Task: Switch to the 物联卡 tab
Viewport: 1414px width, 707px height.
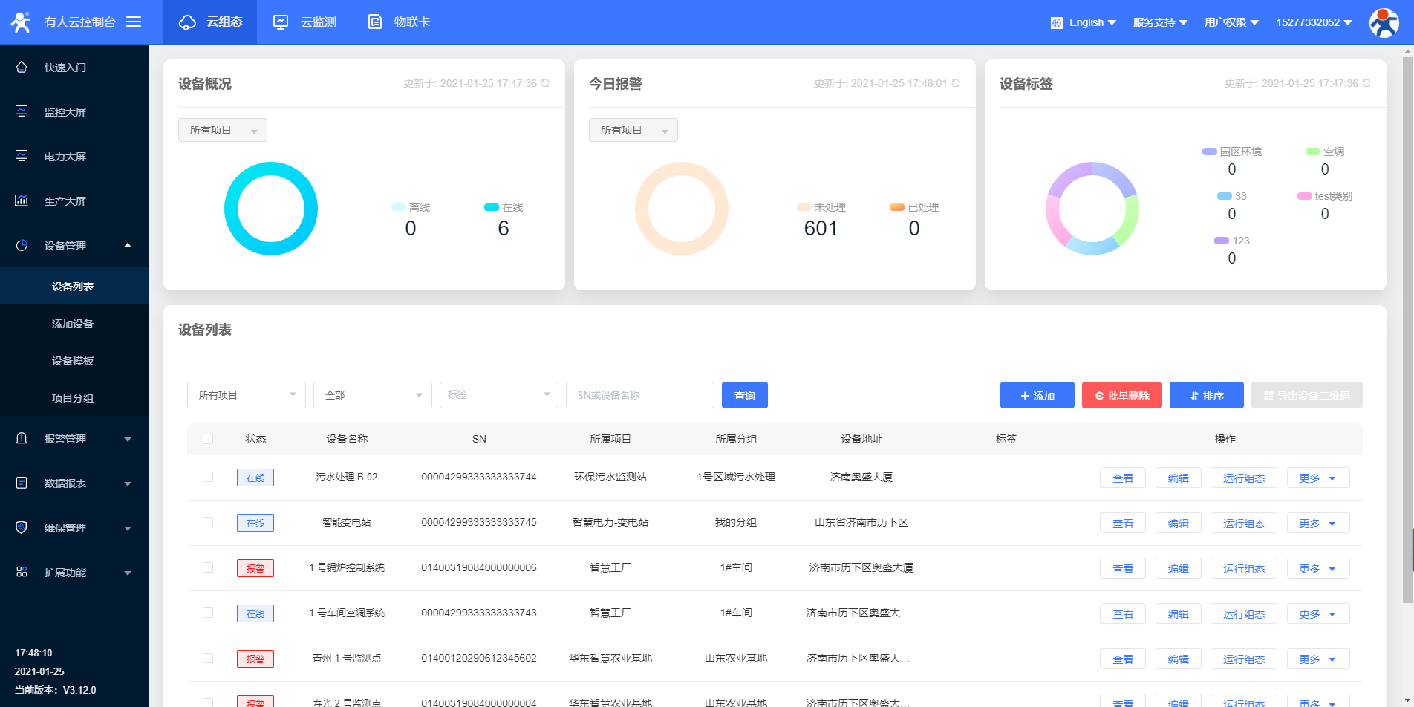Action: tap(400, 22)
